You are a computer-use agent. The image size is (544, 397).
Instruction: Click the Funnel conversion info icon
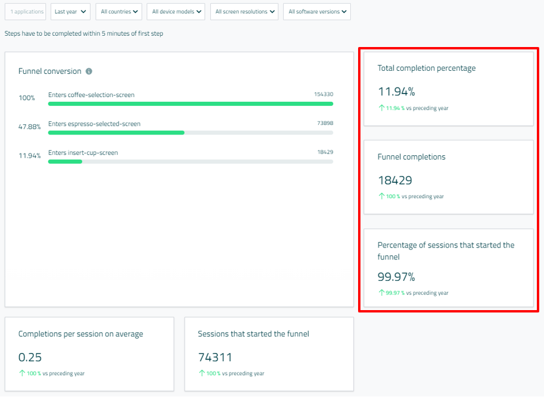(89, 71)
